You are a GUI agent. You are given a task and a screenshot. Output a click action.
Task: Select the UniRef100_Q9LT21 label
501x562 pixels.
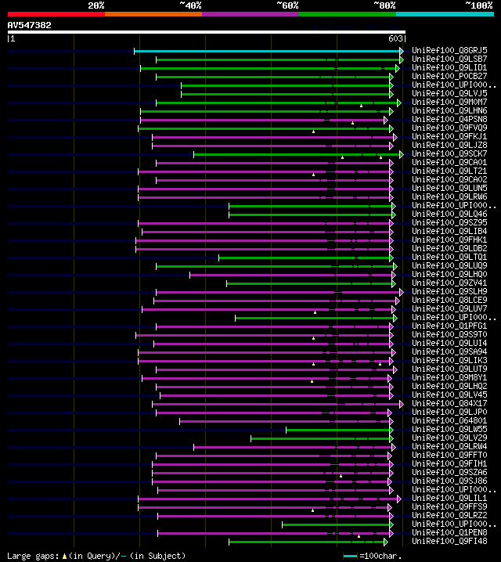[449, 171]
